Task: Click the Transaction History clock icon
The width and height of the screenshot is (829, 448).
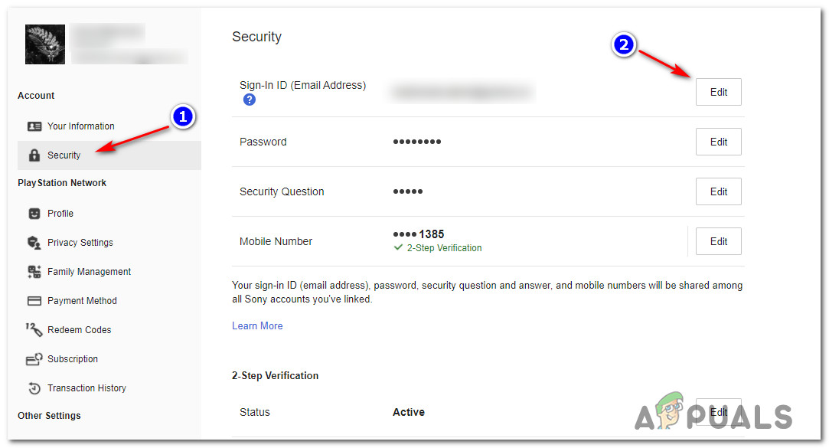Action: 34,388
